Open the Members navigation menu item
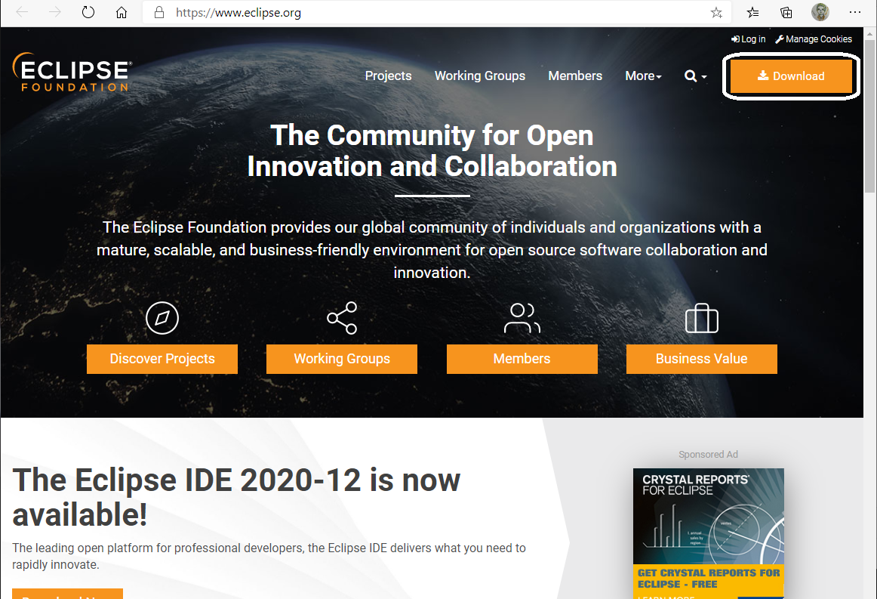This screenshot has width=877, height=599. point(575,76)
